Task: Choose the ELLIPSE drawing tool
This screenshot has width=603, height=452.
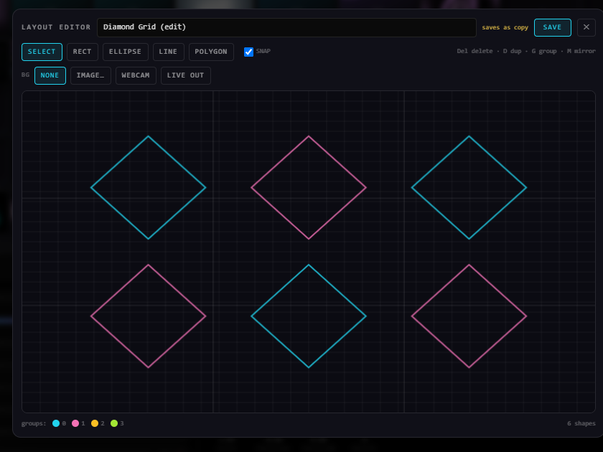Action: click(x=126, y=52)
